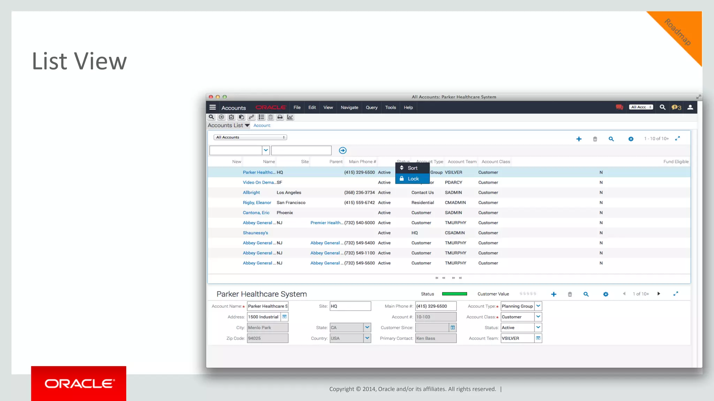Open the Country dropdown

click(x=367, y=338)
